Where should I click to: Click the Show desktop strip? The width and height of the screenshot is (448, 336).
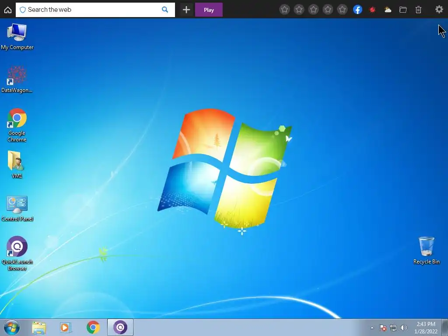coord(445,327)
